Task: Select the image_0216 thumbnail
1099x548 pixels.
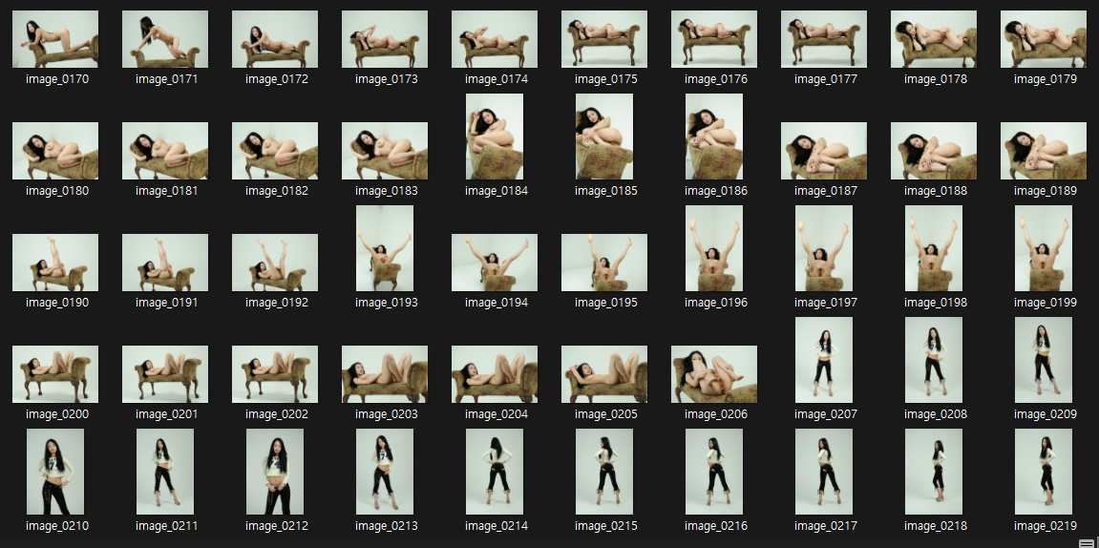Action: (x=714, y=472)
